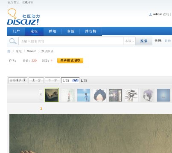
Task: Open the 默认版块 breadcrumb link
Action: click(x=47, y=51)
